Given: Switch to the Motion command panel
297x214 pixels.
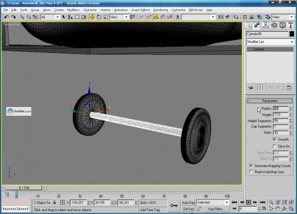Looking at the screenshot, I should pos(274,26).
